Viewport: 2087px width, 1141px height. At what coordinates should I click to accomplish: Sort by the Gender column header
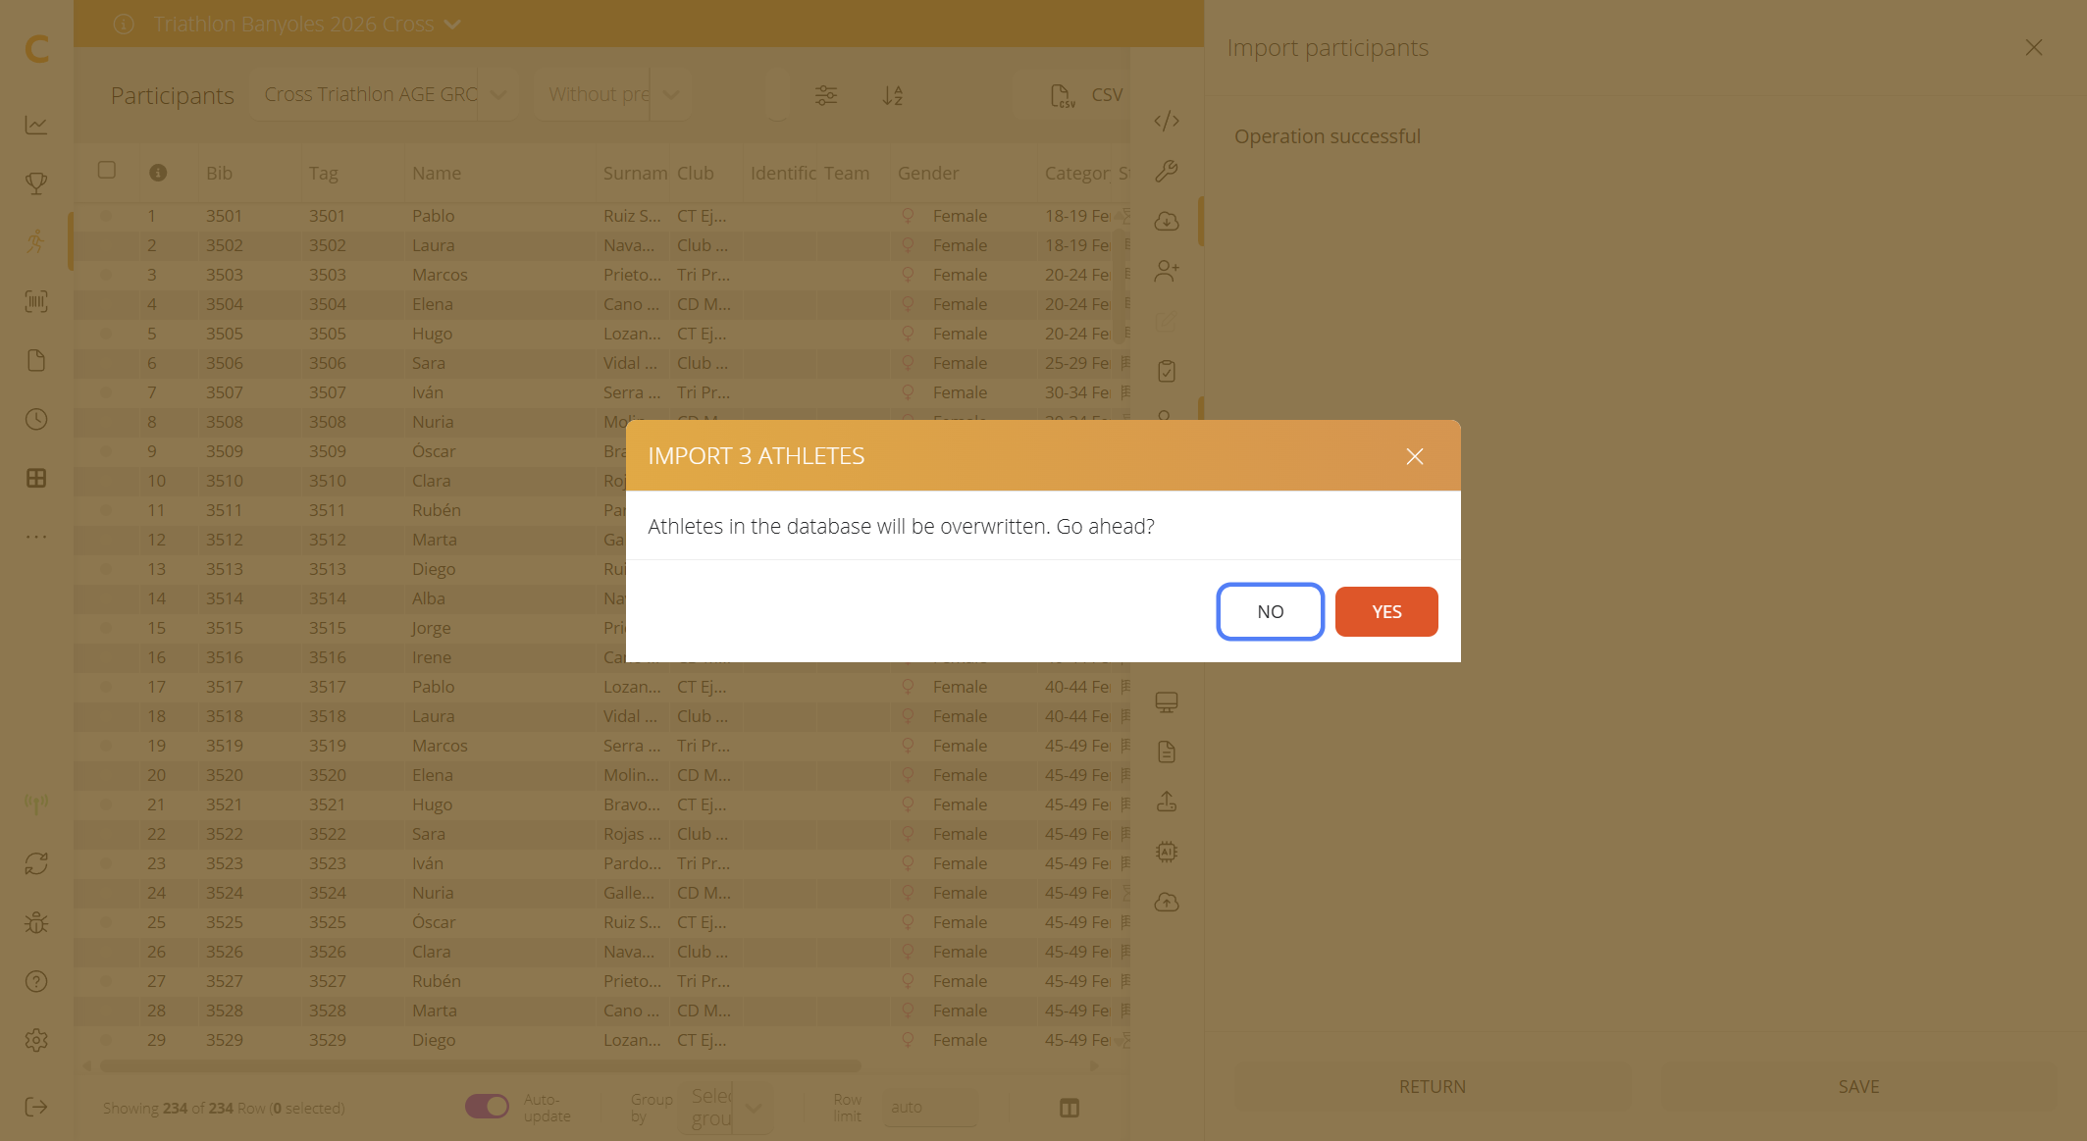coord(928,173)
